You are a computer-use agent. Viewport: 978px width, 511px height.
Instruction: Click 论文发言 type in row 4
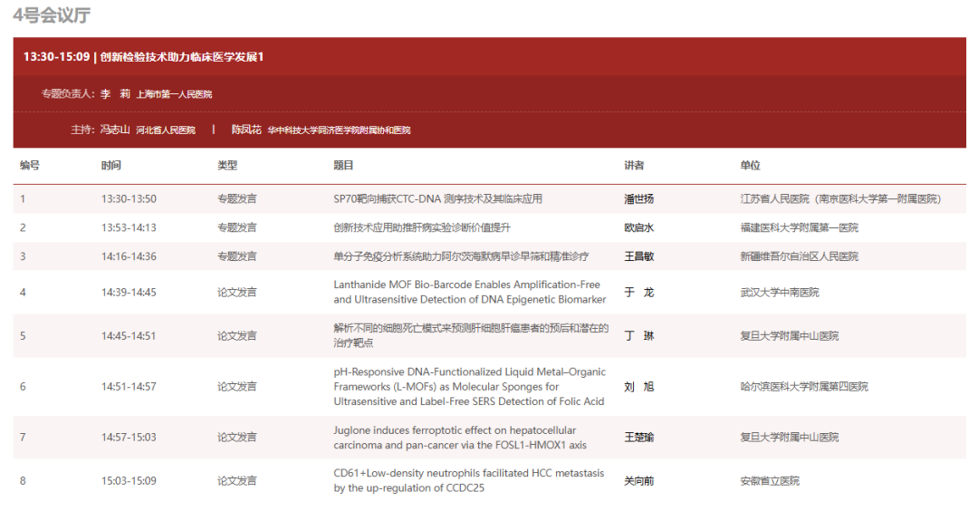237,293
